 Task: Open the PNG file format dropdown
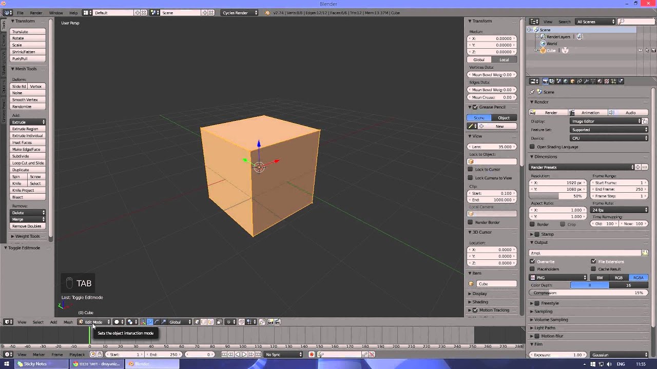point(558,278)
